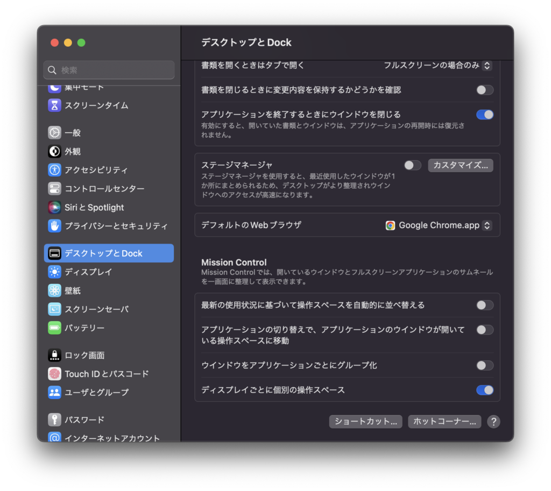Select パスワード label in sidebar
Image resolution: width=551 pixels, height=491 pixels.
(x=84, y=419)
